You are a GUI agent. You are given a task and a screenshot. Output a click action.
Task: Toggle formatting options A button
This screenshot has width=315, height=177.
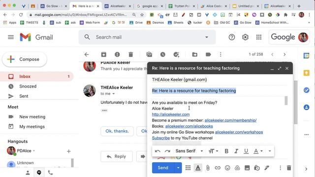click(x=198, y=168)
